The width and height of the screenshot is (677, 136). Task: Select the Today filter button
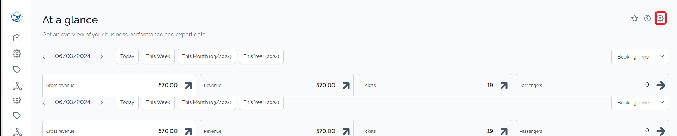[127, 56]
